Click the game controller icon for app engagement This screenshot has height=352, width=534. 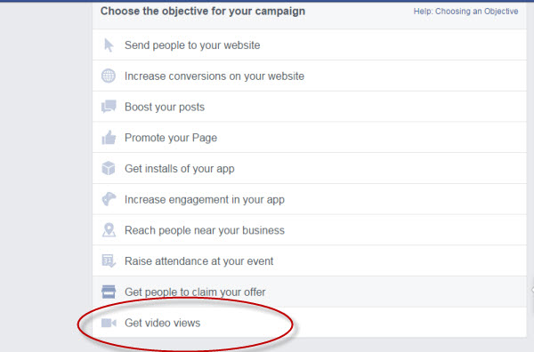tap(109, 199)
